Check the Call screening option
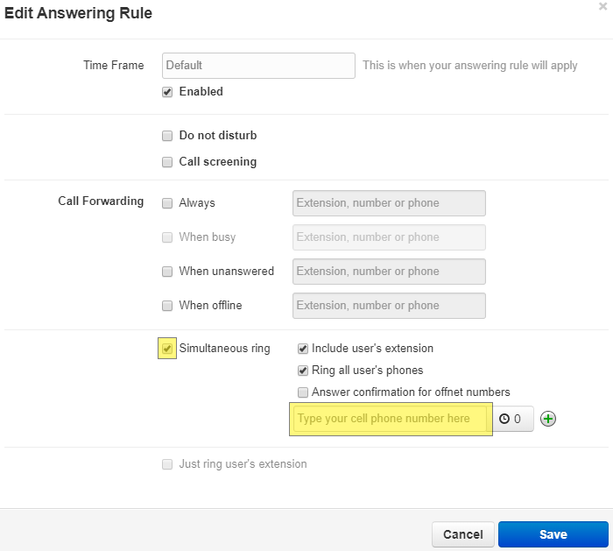The height and width of the screenshot is (551, 613). coord(167,162)
